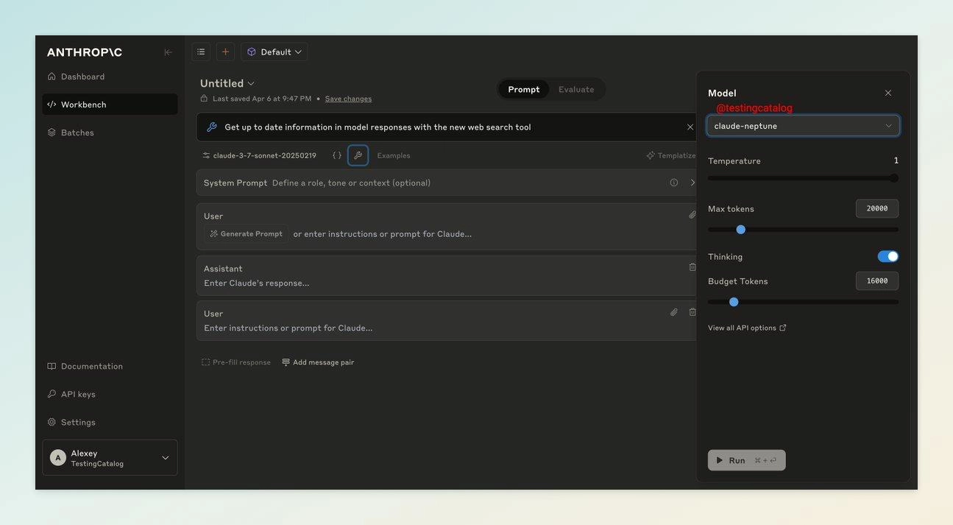
Task: Click the Templatize button
Action: point(670,155)
